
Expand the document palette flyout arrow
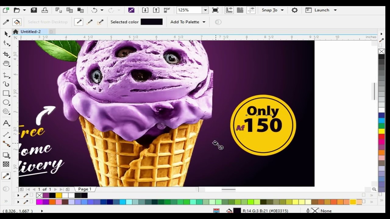point(18,196)
